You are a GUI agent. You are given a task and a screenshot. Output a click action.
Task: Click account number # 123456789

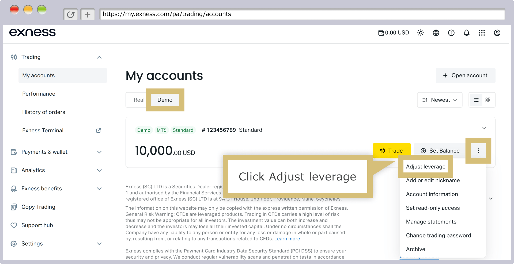point(219,130)
